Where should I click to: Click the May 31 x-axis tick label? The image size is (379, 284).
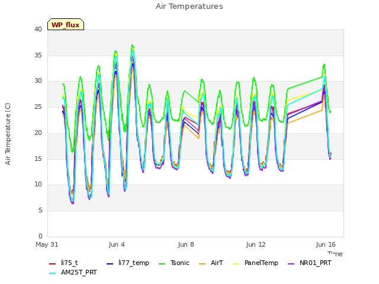(47, 244)
